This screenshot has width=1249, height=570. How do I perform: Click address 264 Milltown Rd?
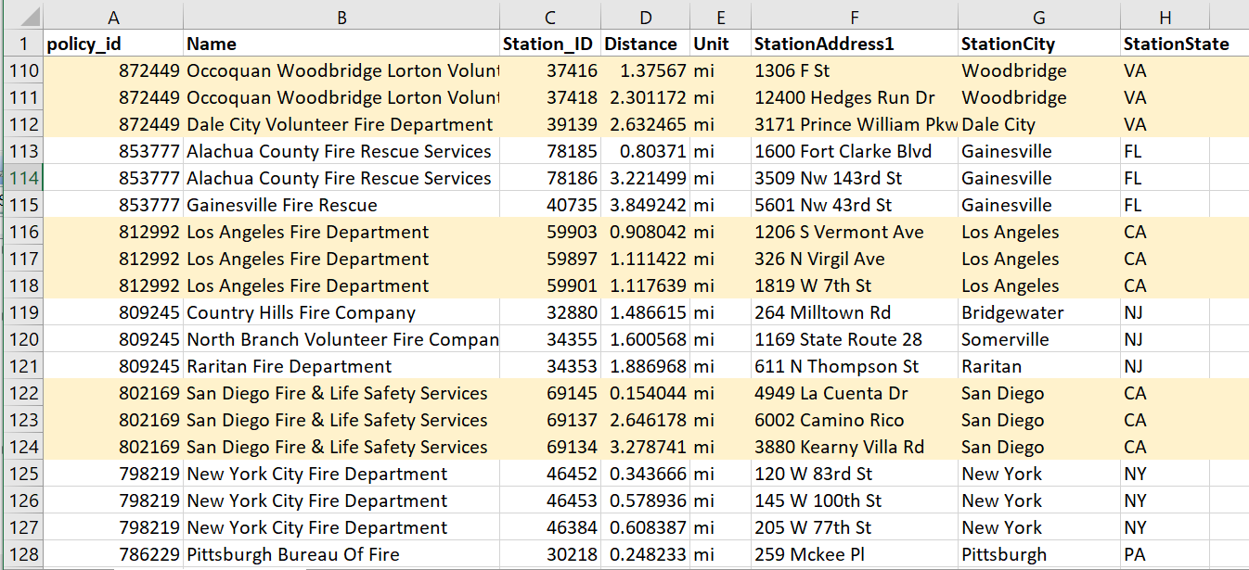click(x=855, y=312)
